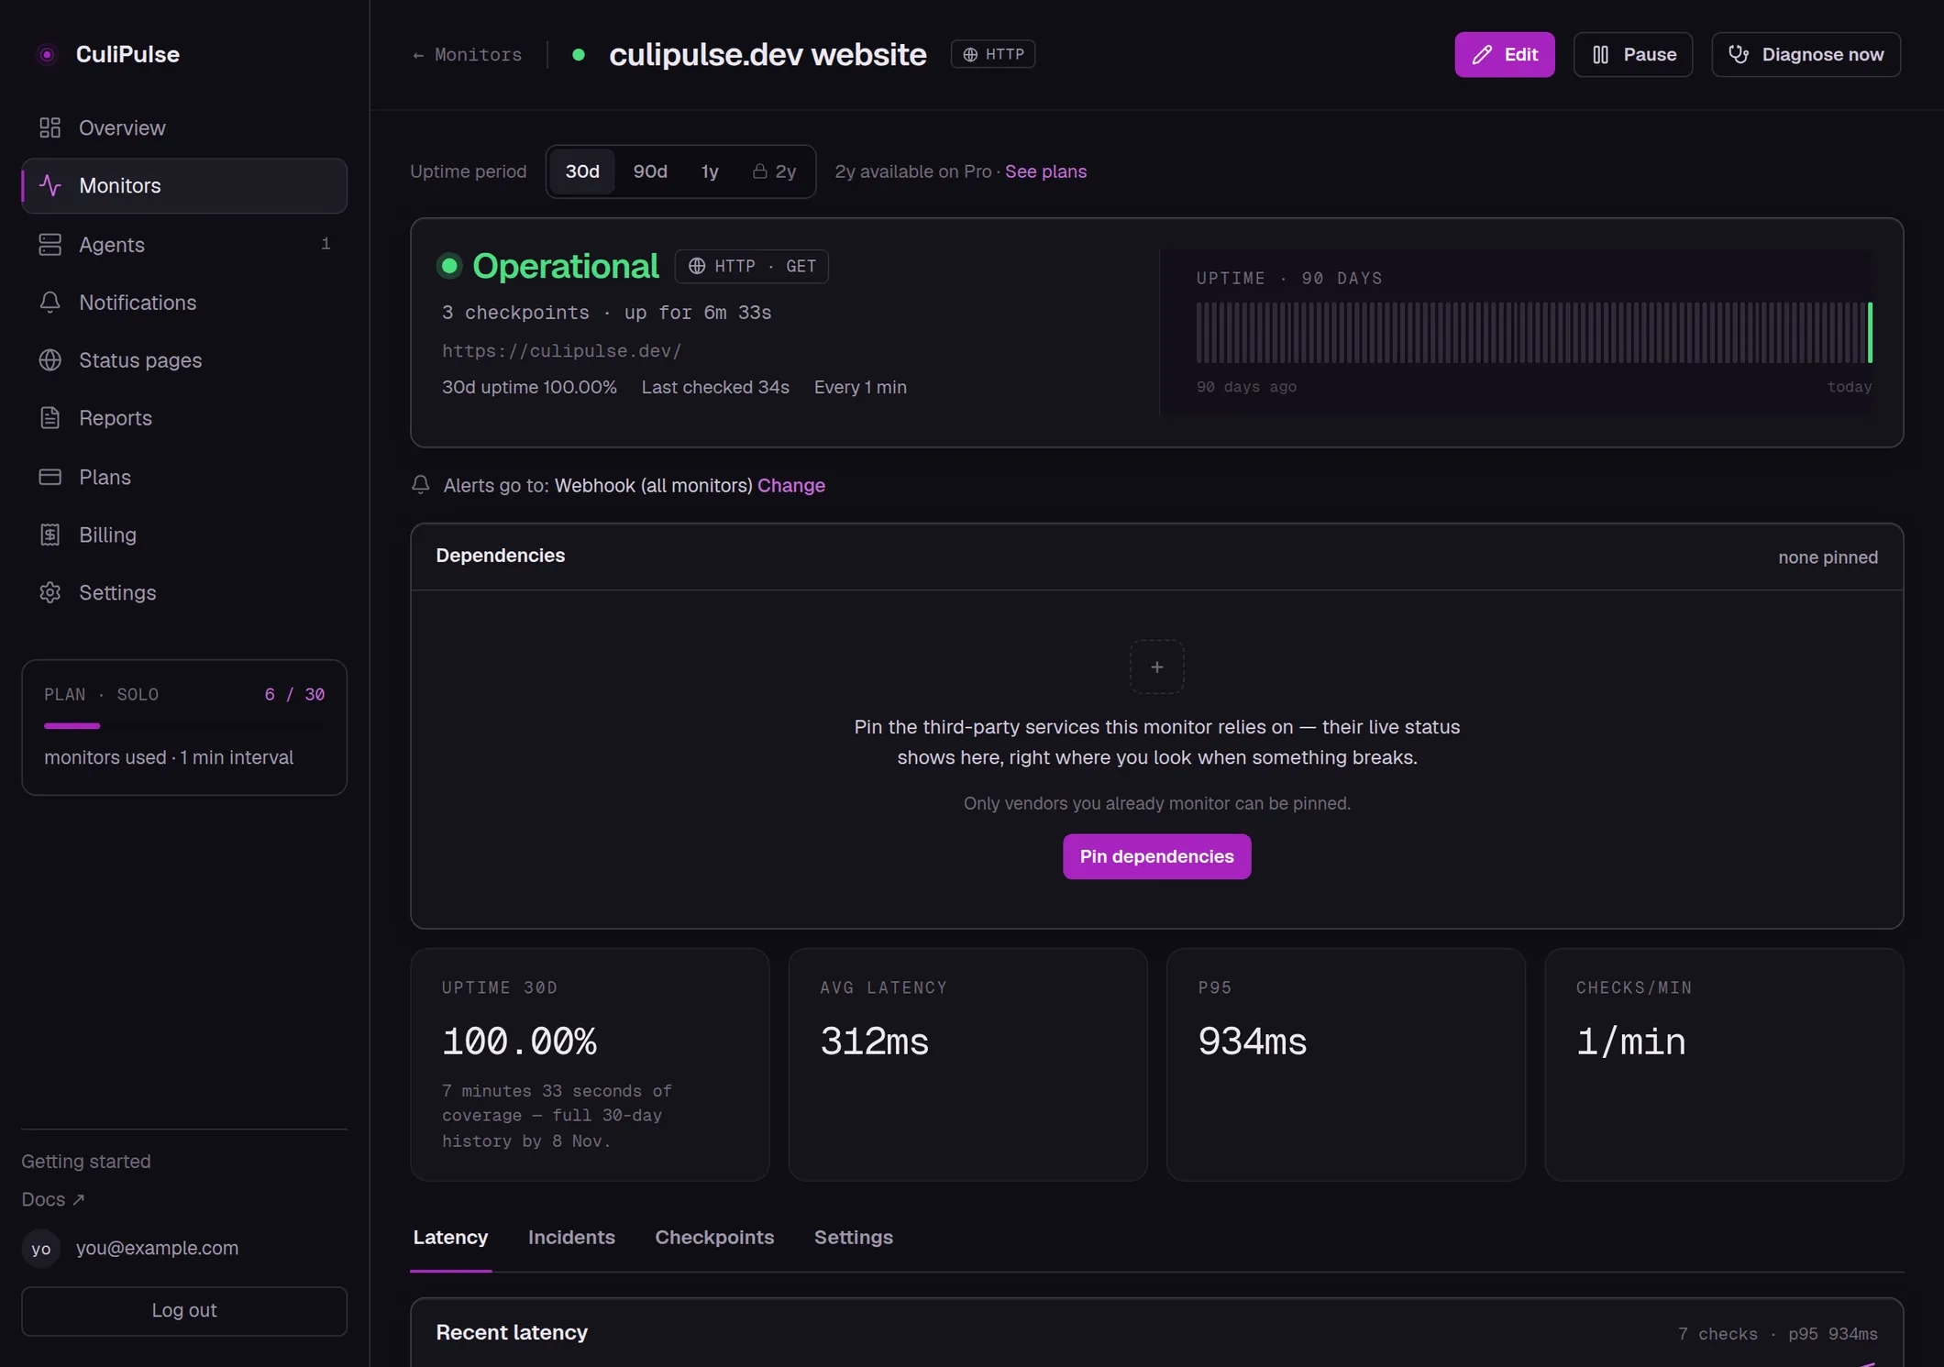
Task: Select the 1y uptime period
Action: 710,171
